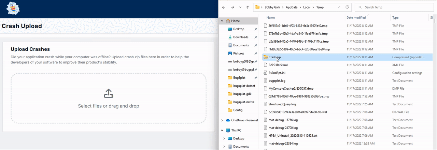Click the upload tray icon

click(x=108, y=93)
